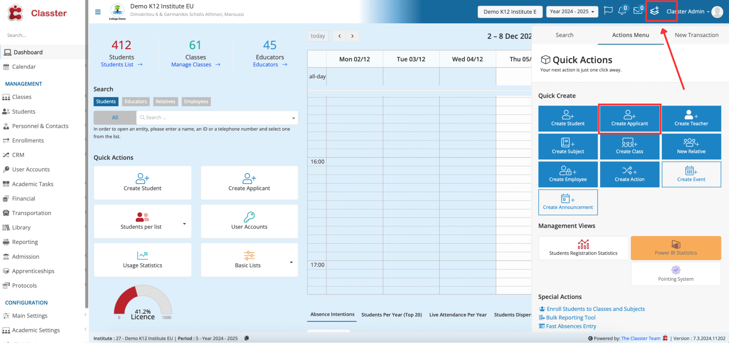729x343 pixels.
Task: Click the Demo K12 Institute E selector
Action: tap(510, 12)
